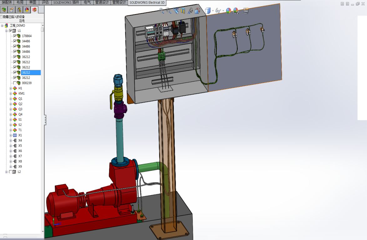Switch to the 评估 tab
This screenshot has height=240, width=367.
pos(45,2)
